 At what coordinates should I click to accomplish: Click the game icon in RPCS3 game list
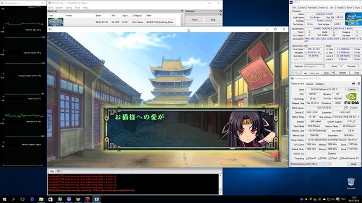[x=55, y=22]
